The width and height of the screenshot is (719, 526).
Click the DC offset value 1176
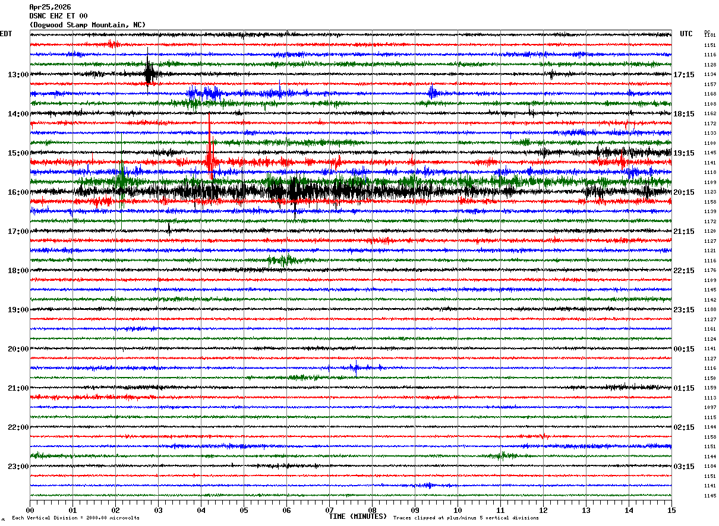tap(709, 271)
